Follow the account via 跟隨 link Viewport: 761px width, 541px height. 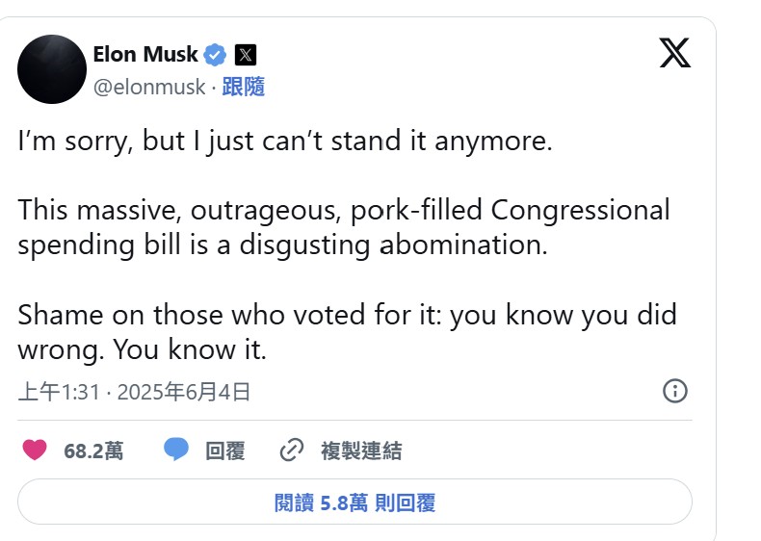[x=243, y=87]
